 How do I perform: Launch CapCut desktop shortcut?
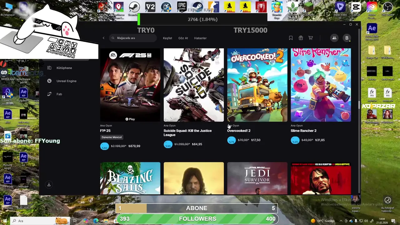click(x=356, y=9)
